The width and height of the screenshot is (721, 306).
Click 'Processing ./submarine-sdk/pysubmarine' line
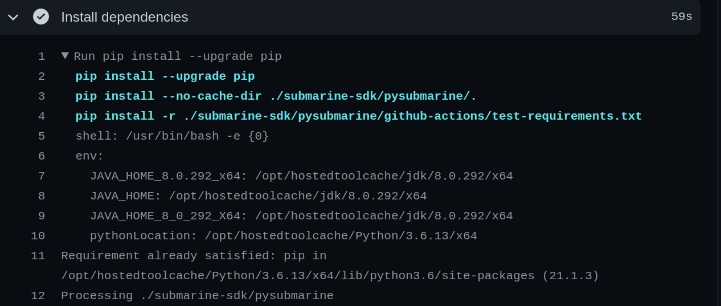[197, 296]
